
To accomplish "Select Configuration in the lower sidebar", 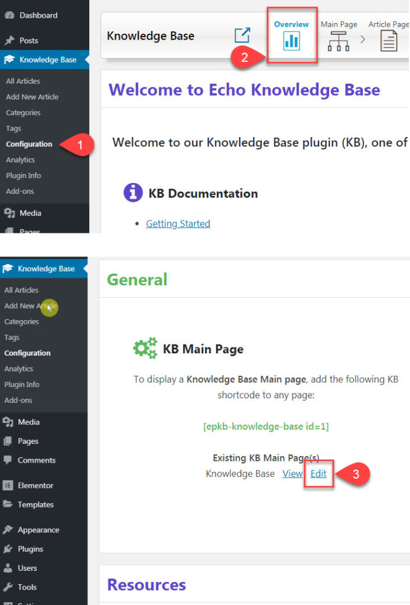I will [27, 353].
